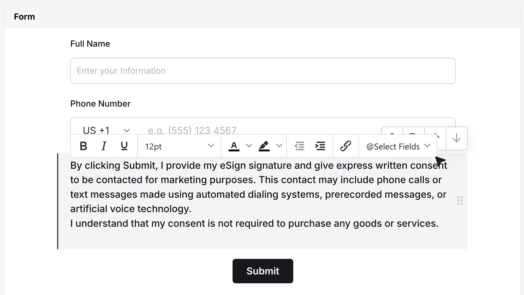This screenshot has width=524, height=295.
Task: Click into the consent text paragraph
Action: click(x=259, y=194)
